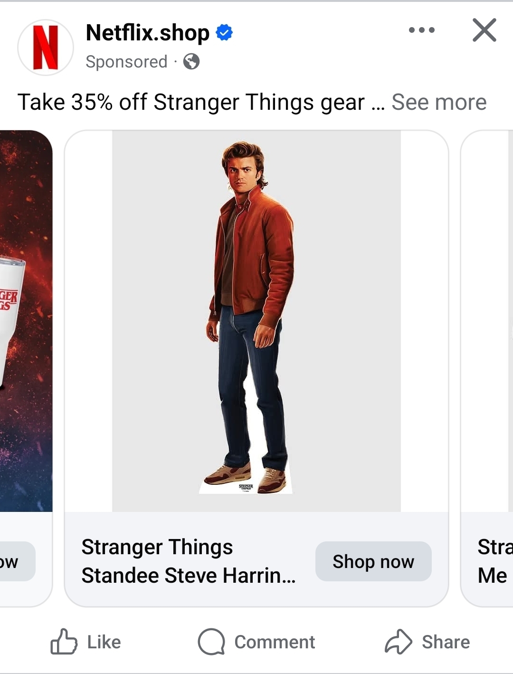The height and width of the screenshot is (674, 513).
Task: Open the Netflix logo profile picture
Action: [x=46, y=48]
